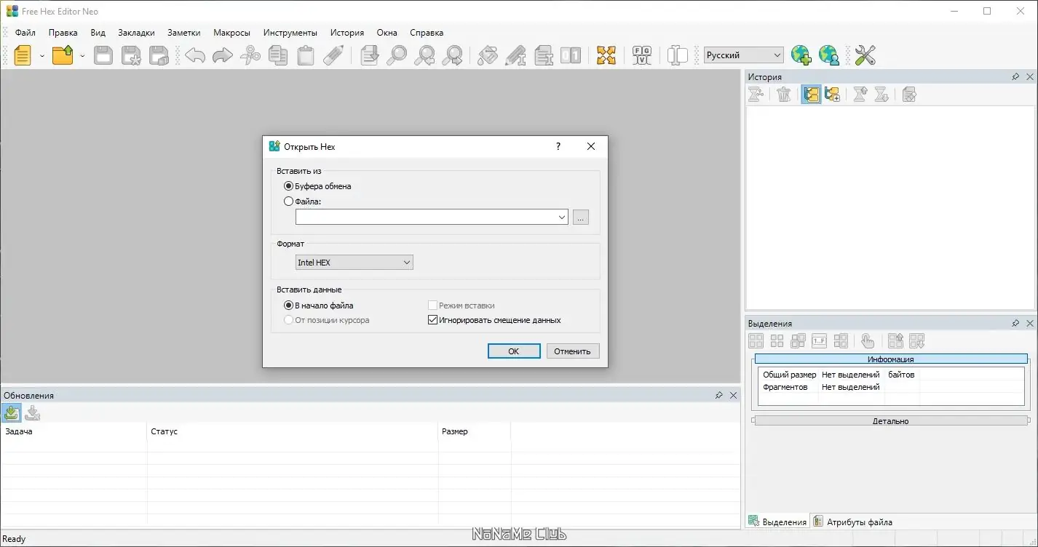
Task: Click the Отменить button
Action: click(x=573, y=351)
